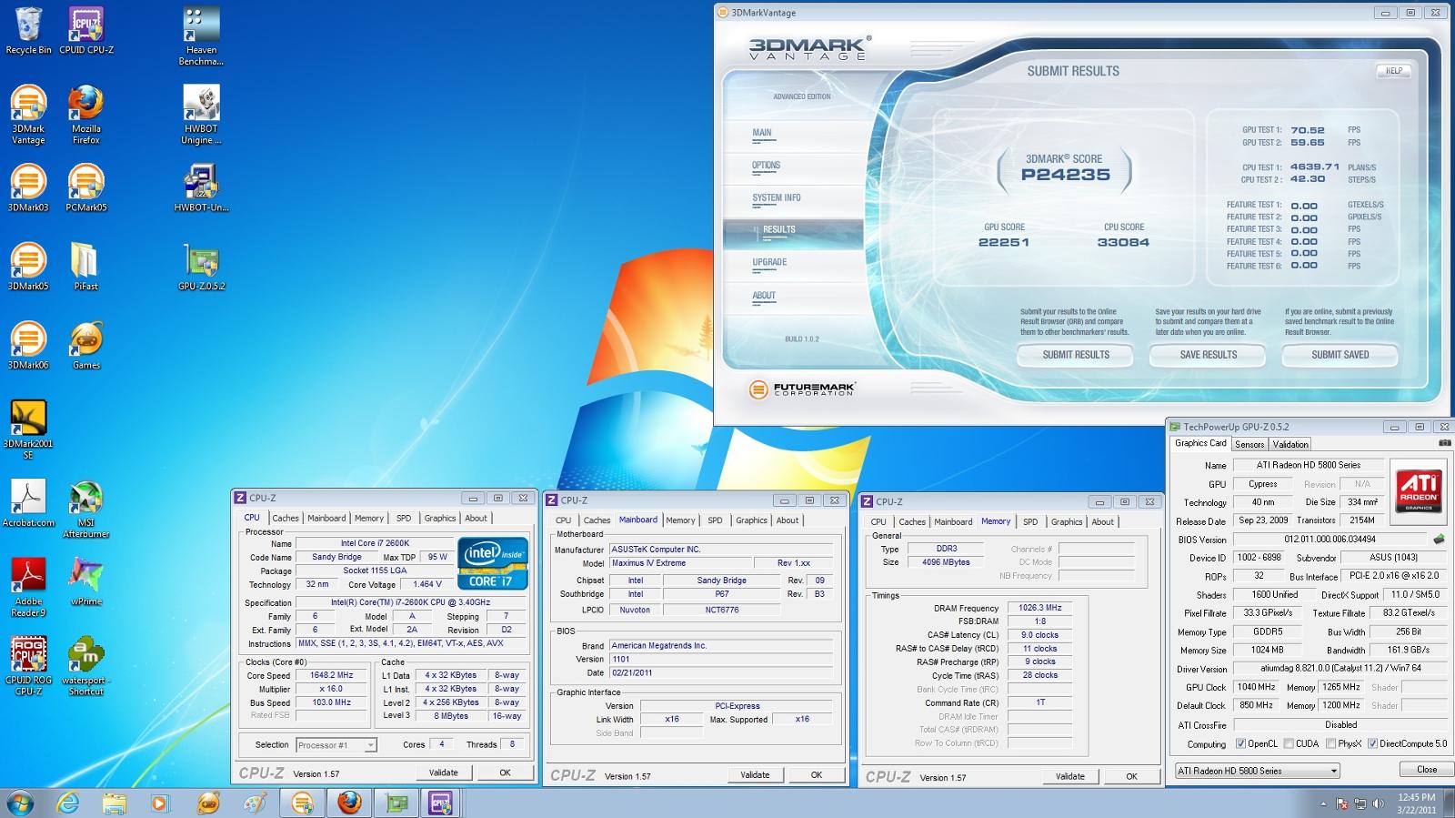Toggle the CUDA checkbox in GPU-Z
The width and height of the screenshot is (1455, 818).
[1289, 743]
